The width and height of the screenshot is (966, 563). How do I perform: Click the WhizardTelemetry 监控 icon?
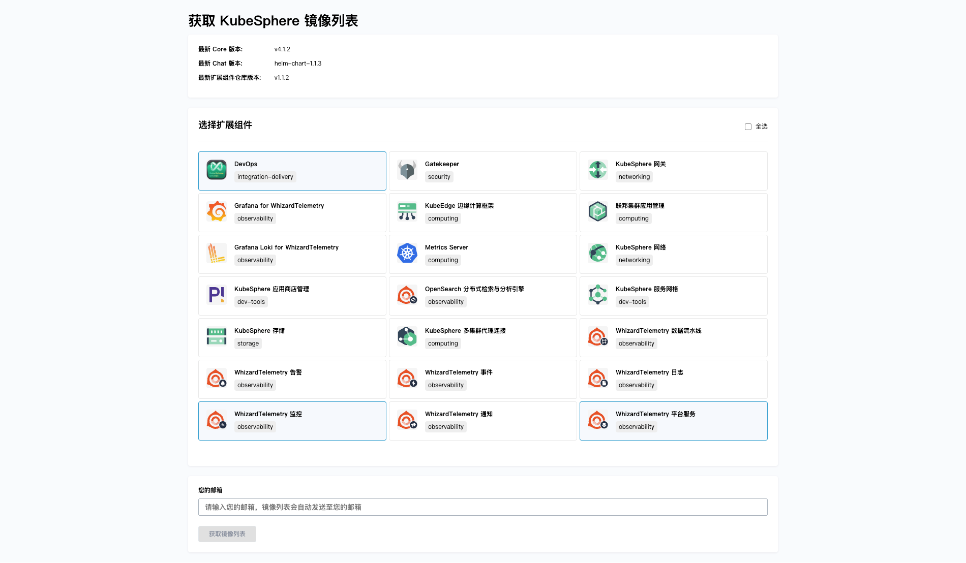(x=217, y=420)
